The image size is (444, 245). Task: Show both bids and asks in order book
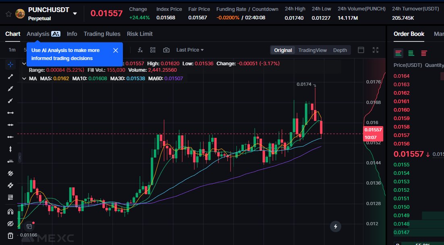[x=398, y=53]
